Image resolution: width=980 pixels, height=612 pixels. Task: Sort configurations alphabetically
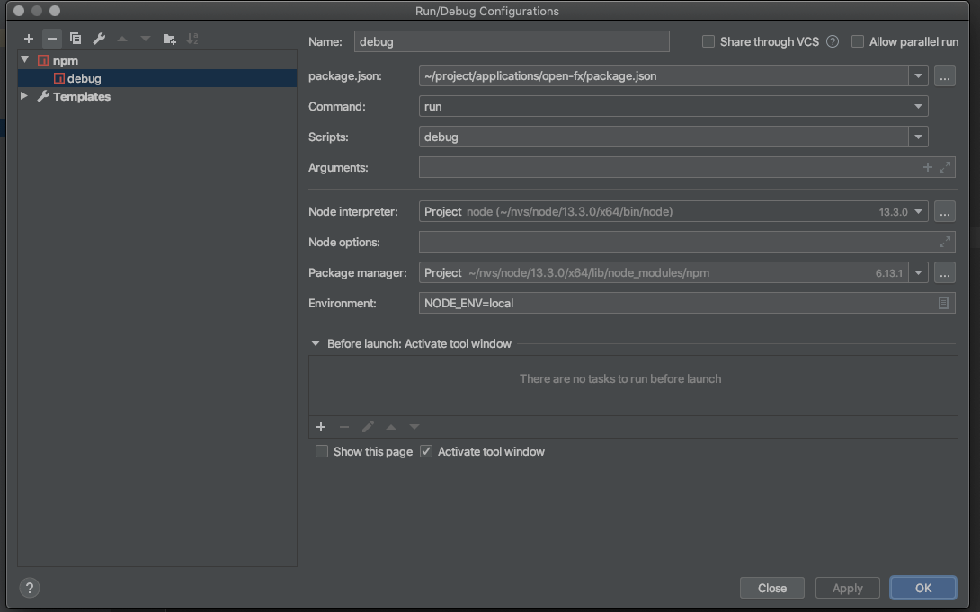[x=192, y=39]
